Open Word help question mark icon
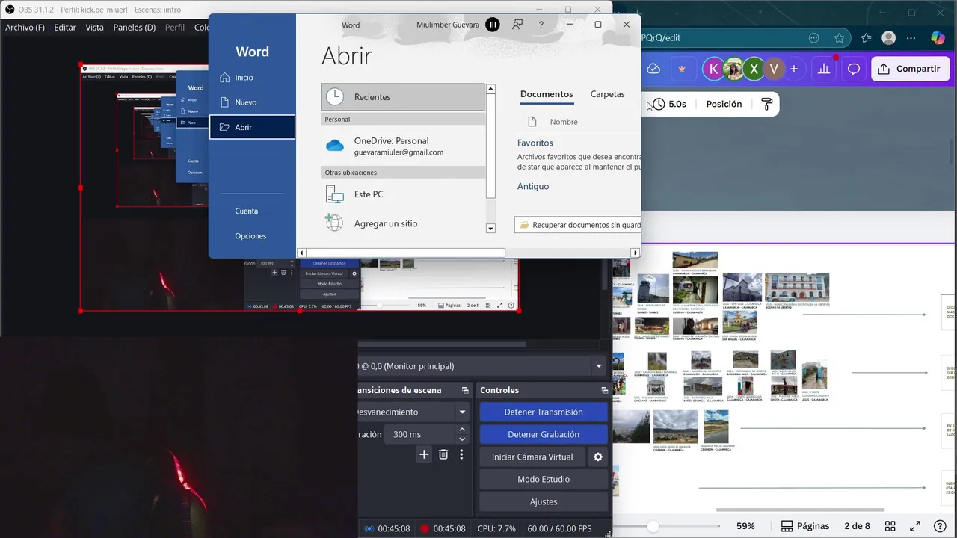 click(x=541, y=25)
